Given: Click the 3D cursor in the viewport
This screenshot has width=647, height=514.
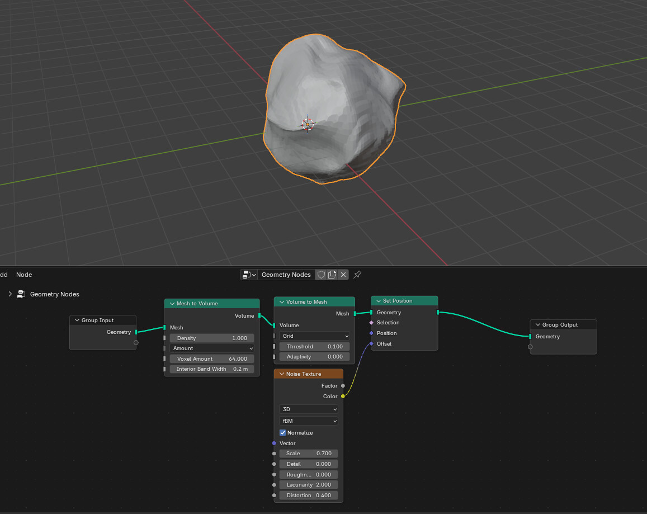Looking at the screenshot, I should pos(308,124).
